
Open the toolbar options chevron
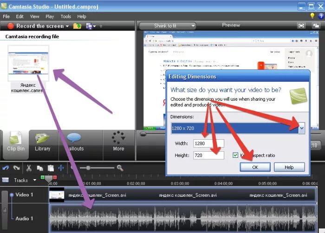pos(101,26)
